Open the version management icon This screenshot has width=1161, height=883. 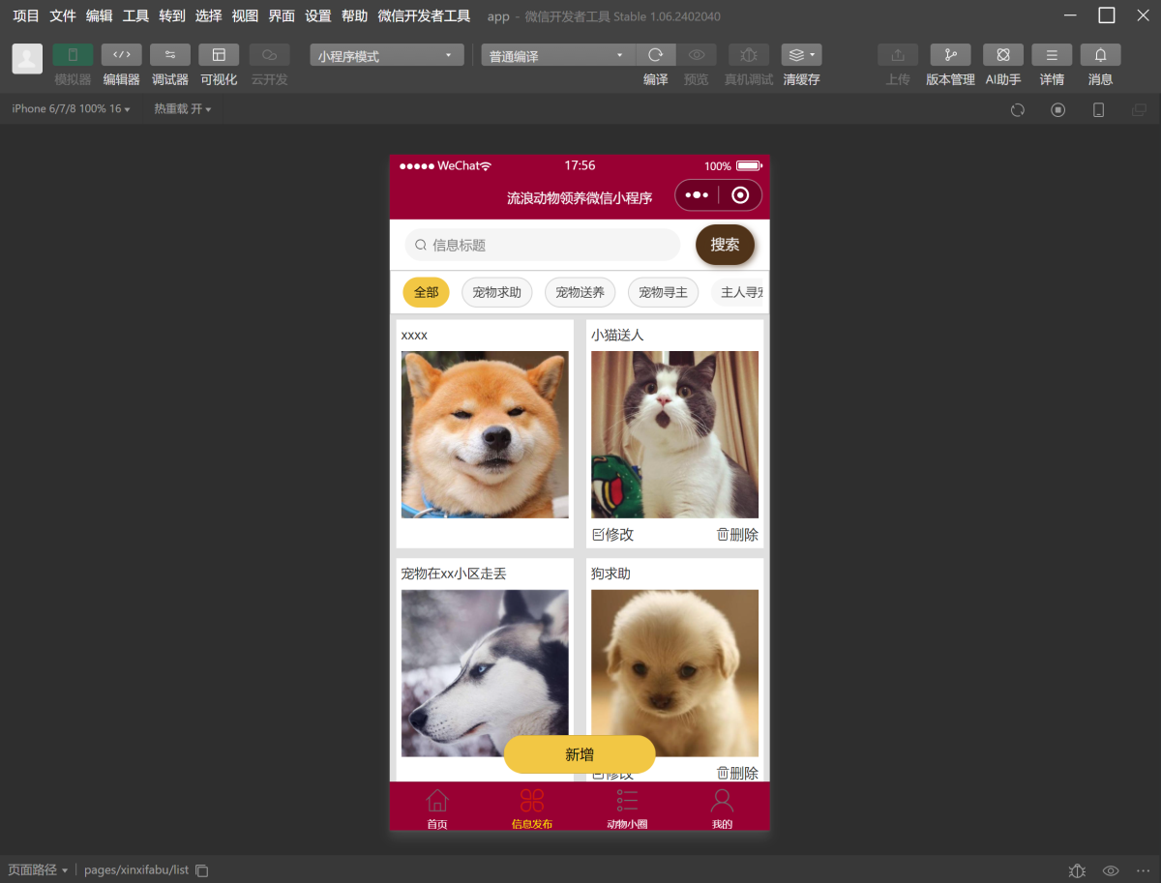(950, 55)
